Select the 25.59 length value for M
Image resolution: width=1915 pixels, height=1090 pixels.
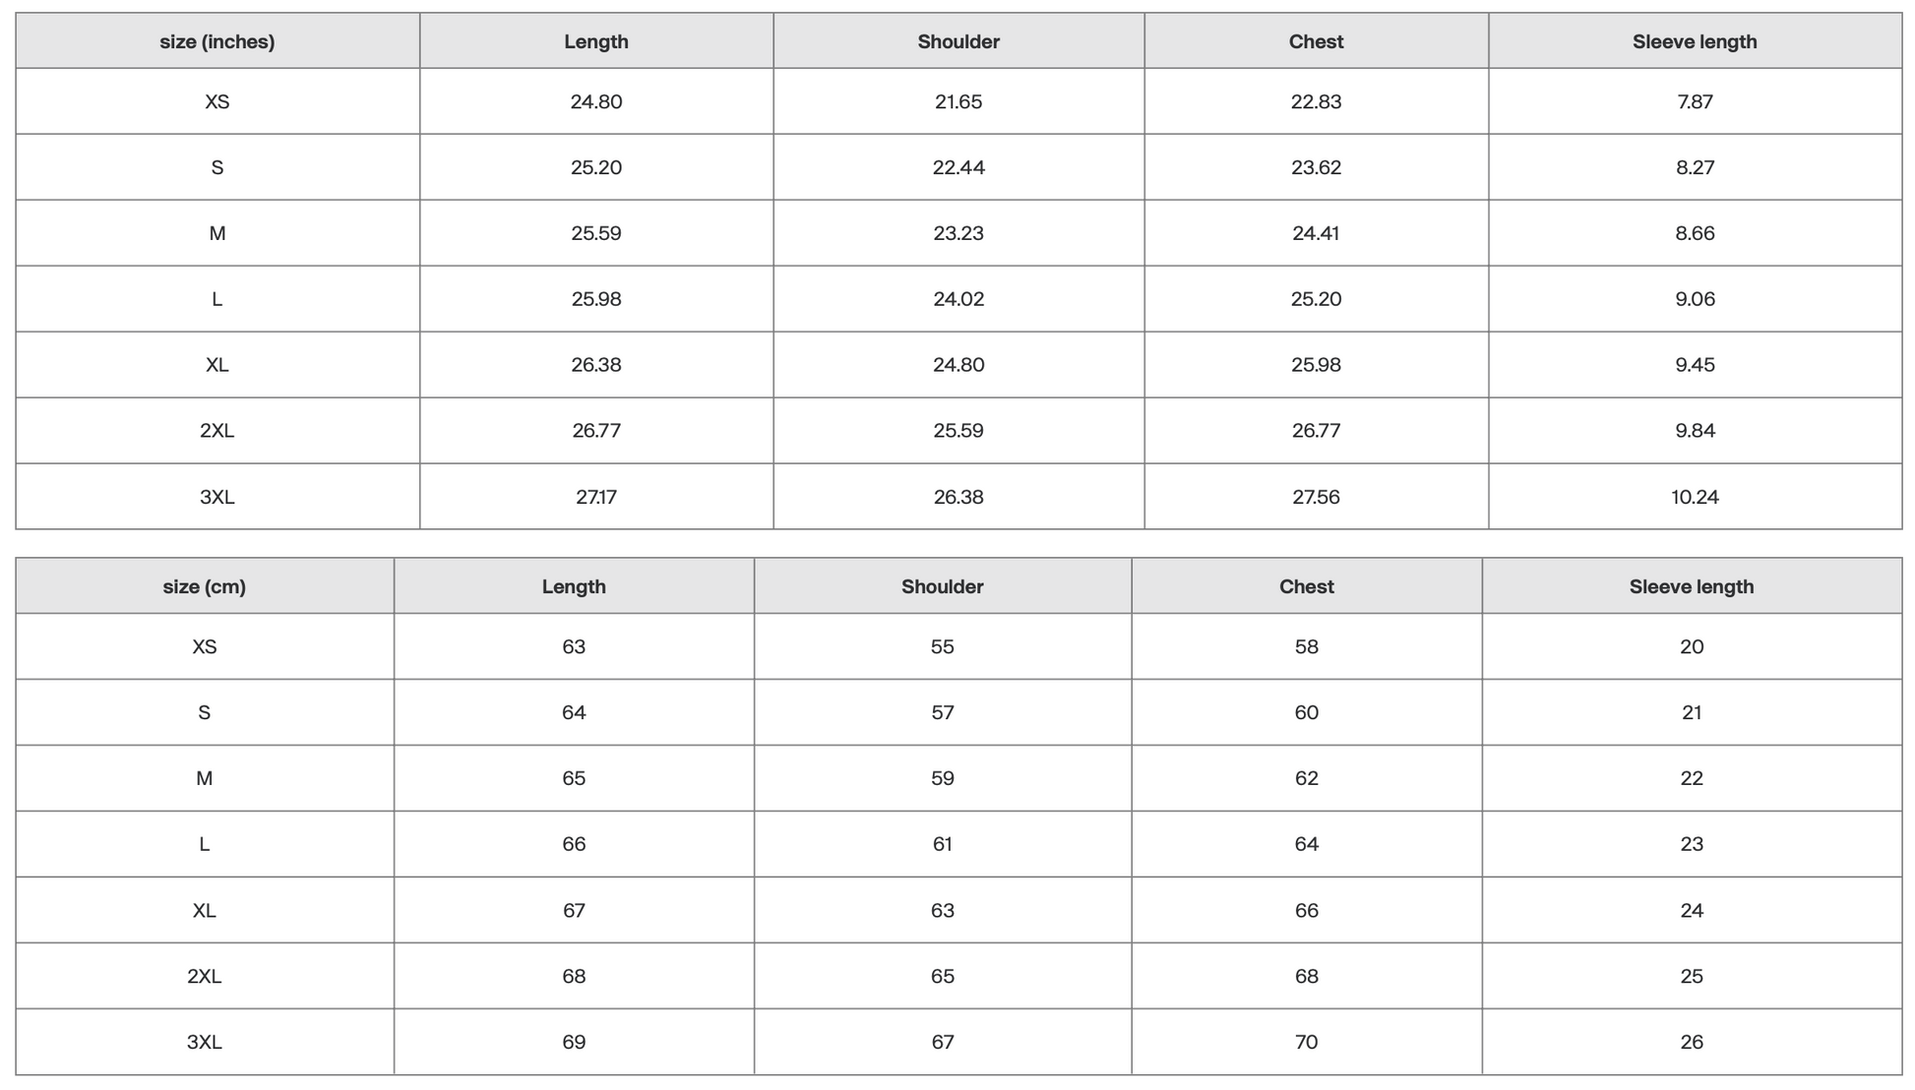(595, 233)
